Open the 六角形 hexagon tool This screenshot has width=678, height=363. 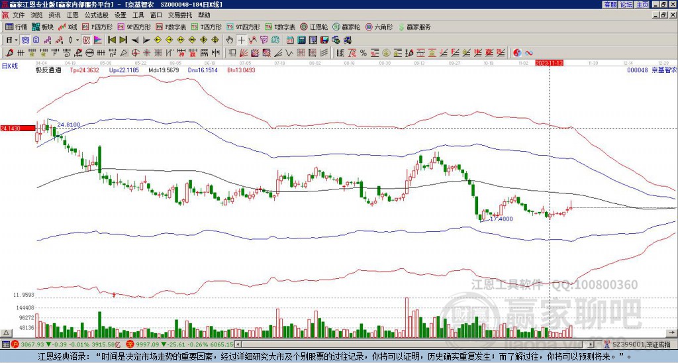point(379,26)
